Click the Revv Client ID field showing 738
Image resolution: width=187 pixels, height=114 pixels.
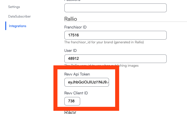[72, 101]
